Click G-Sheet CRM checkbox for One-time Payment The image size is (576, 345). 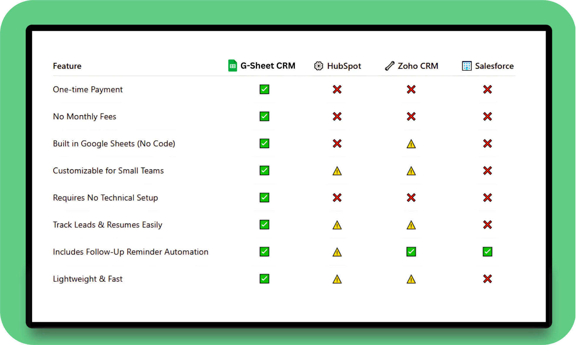[264, 89]
